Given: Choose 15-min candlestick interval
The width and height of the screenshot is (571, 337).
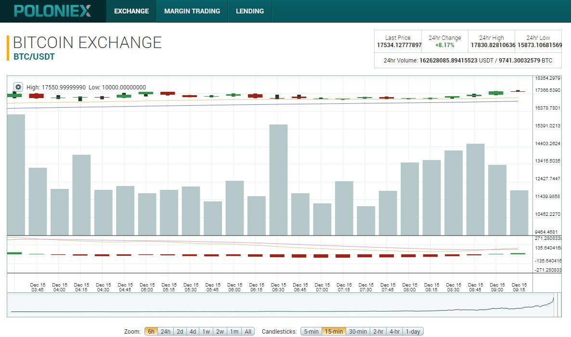Looking at the screenshot, I should click(x=334, y=331).
